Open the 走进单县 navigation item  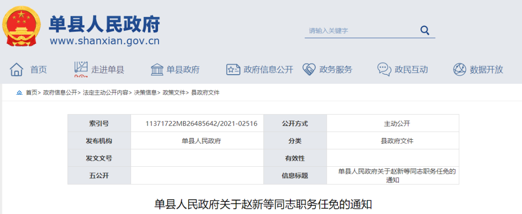(107, 70)
